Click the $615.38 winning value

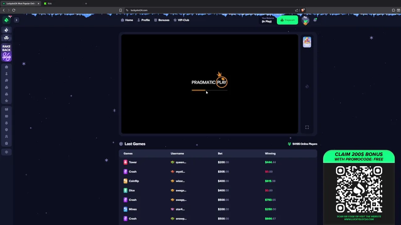click(x=270, y=181)
